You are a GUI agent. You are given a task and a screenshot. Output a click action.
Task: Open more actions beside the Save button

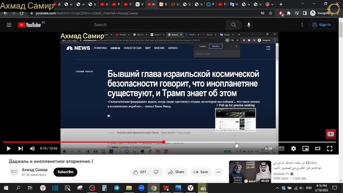pyautogui.click(x=218, y=172)
